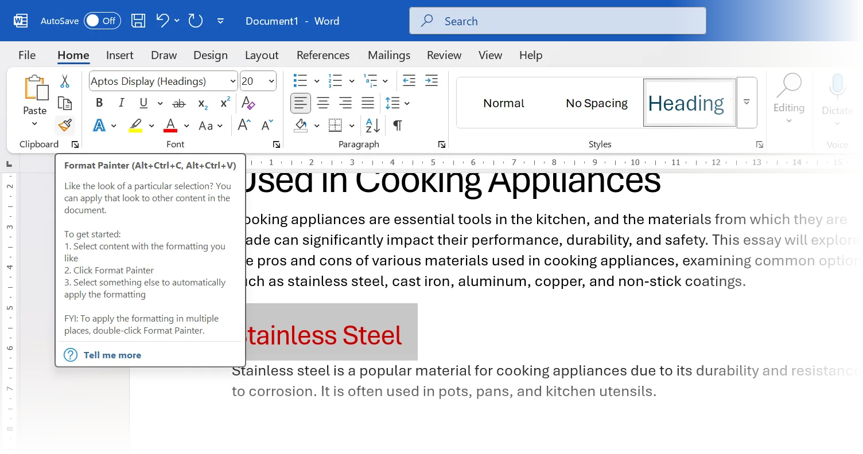Toggle italic formatting
The height and width of the screenshot is (454, 863).
121,103
